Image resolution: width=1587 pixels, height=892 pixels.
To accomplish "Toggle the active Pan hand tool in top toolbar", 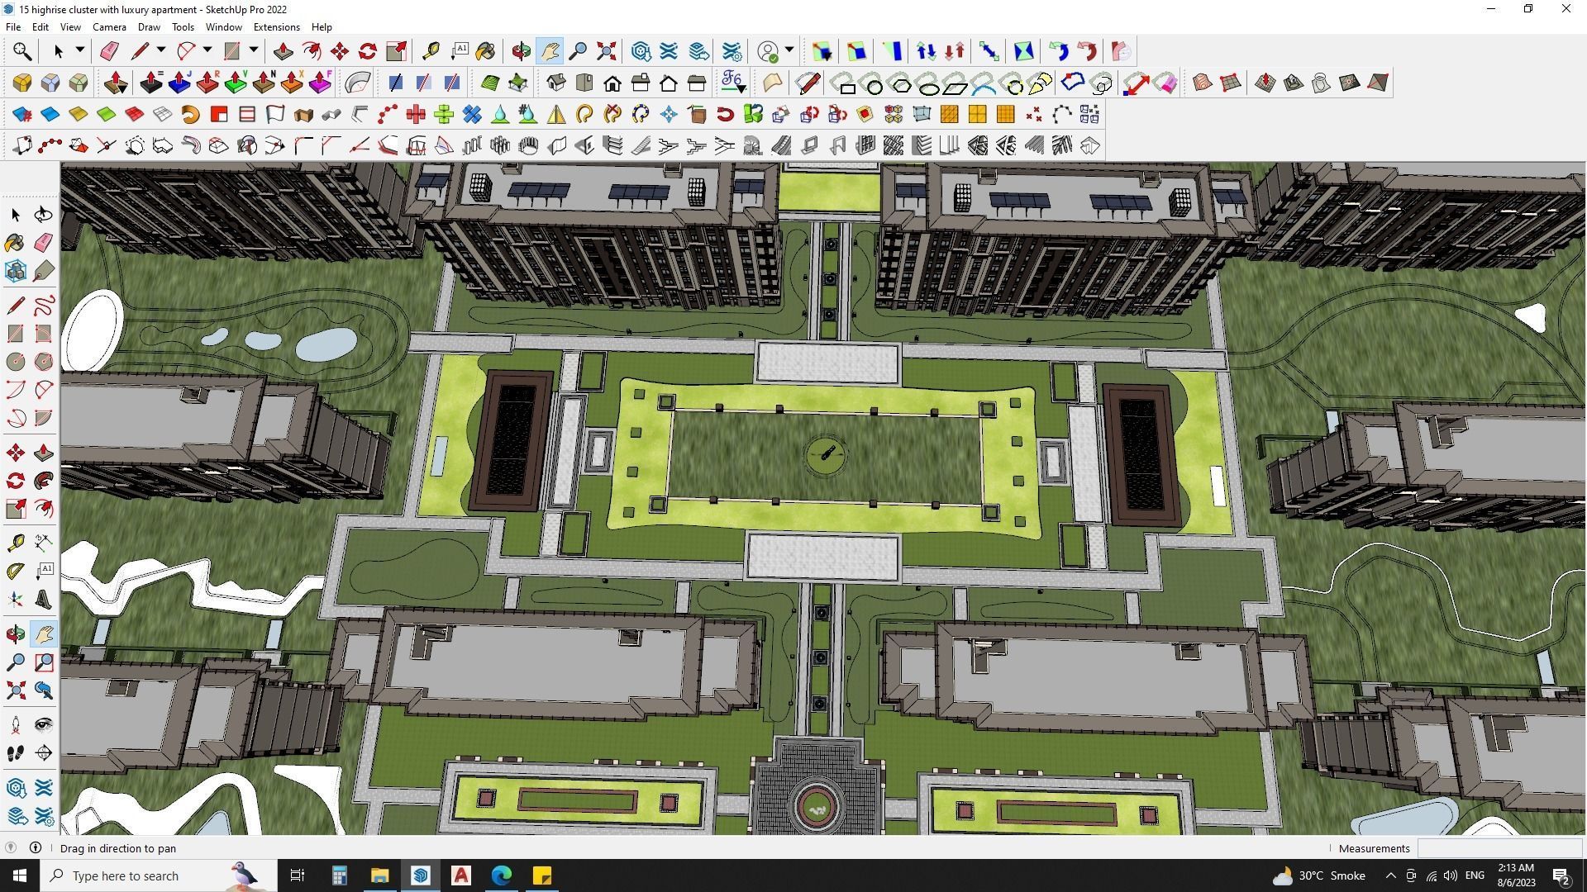I will [550, 51].
